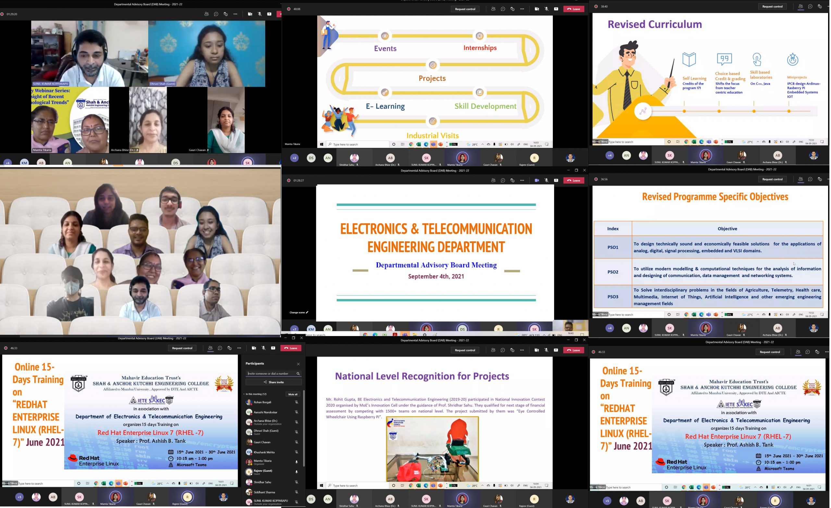Click pencil icon beside Change scene
This screenshot has width=831, height=508.
pos(307,312)
